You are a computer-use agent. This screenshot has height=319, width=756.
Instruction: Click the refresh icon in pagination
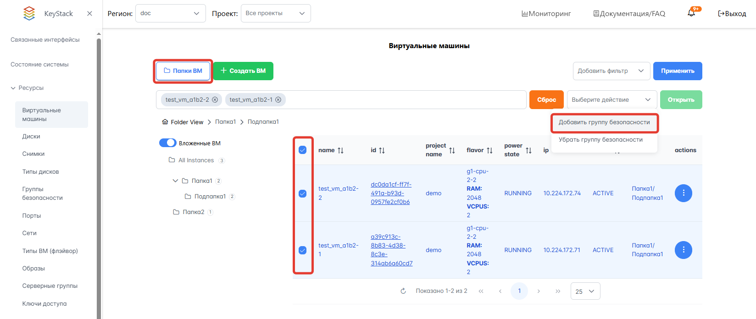(403, 291)
